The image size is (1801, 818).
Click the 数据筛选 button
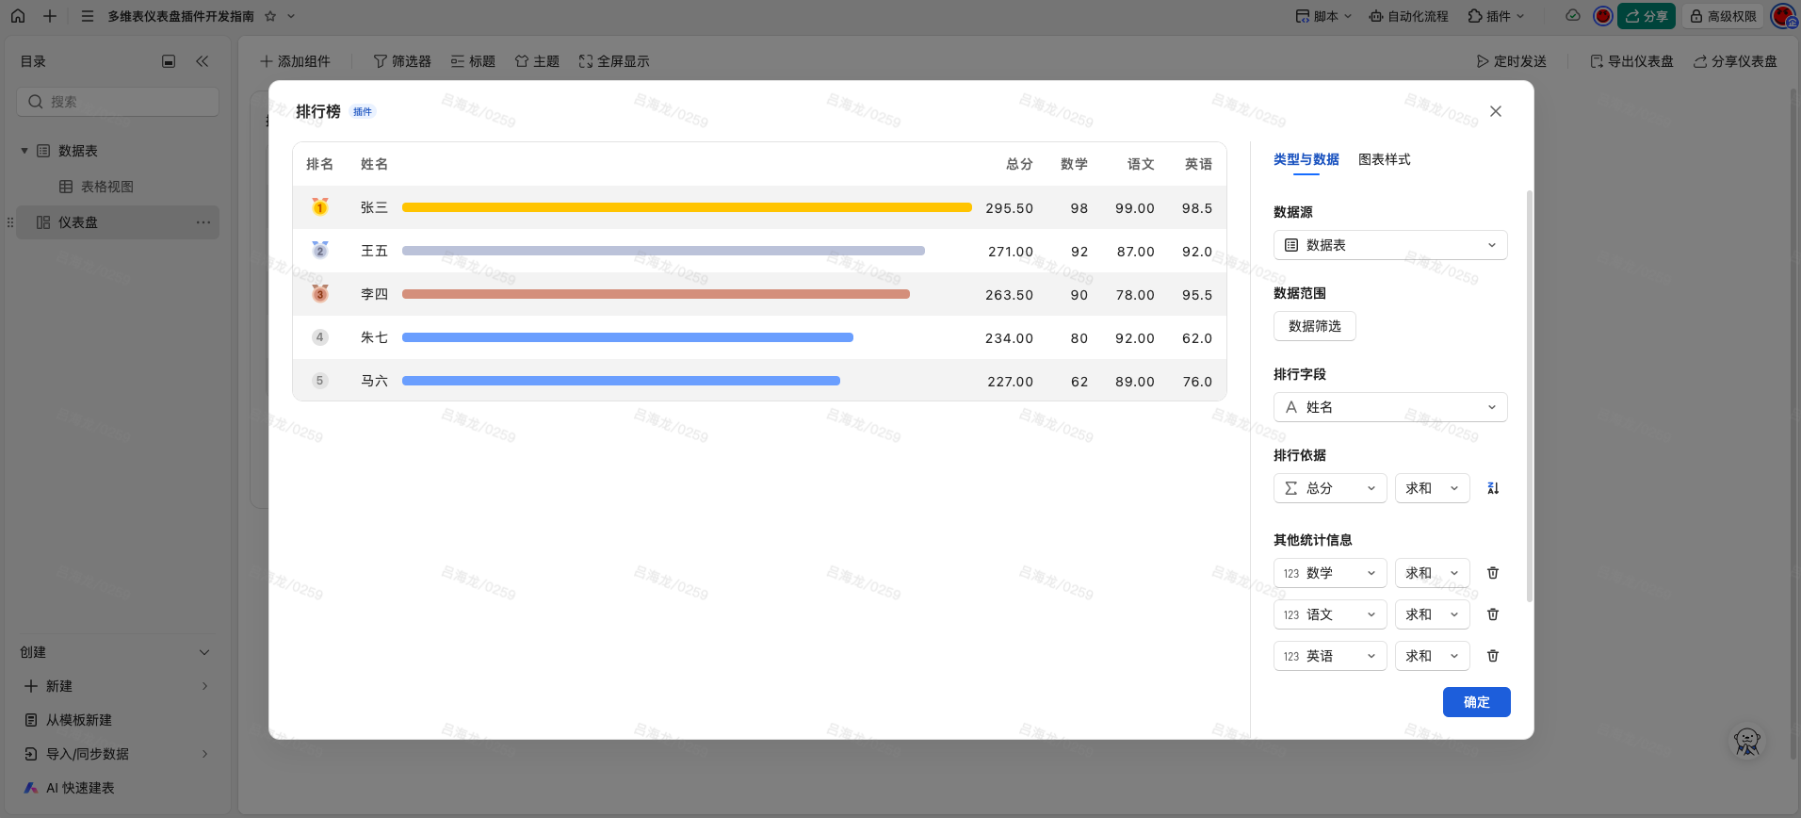[1314, 326]
